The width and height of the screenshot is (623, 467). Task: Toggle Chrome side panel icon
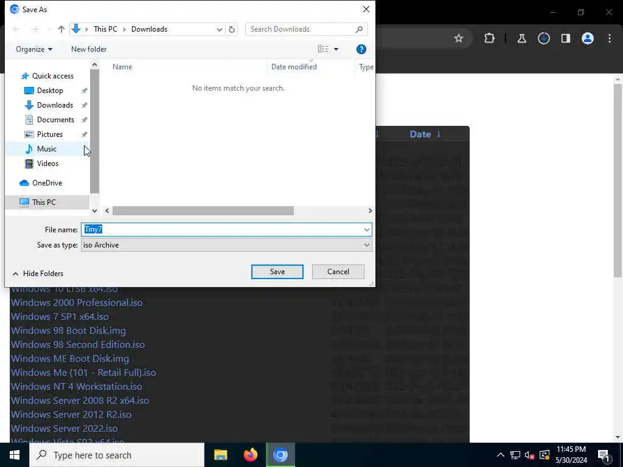pos(565,38)
